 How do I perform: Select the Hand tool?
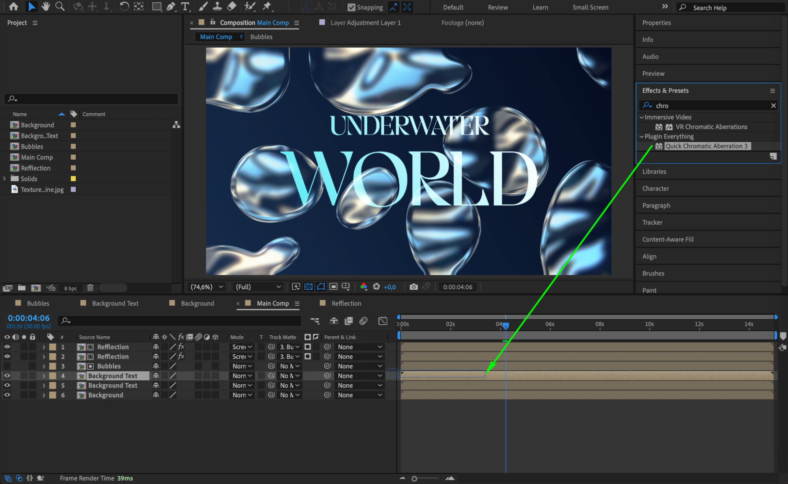46,6
